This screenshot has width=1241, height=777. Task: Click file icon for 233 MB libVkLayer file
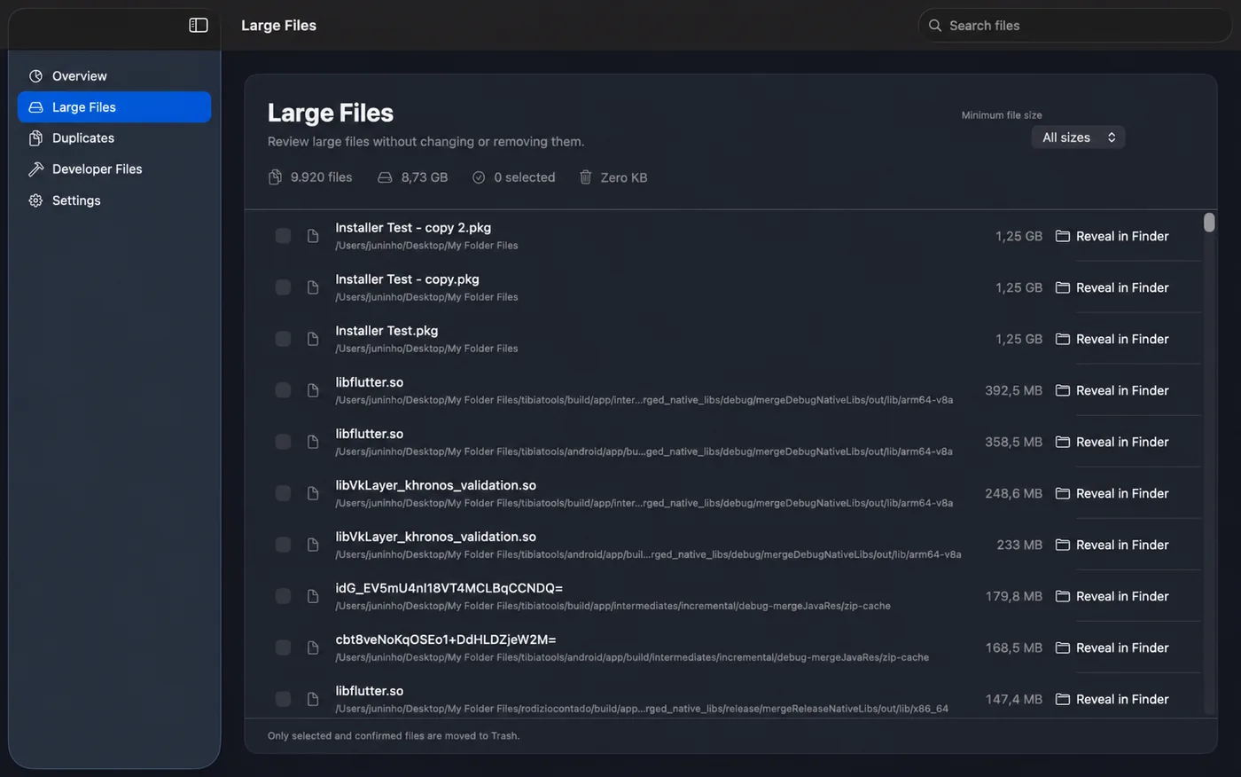(x=313, y=545)
